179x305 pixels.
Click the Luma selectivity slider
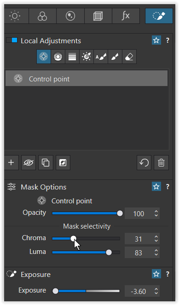[x=86, y=253]
